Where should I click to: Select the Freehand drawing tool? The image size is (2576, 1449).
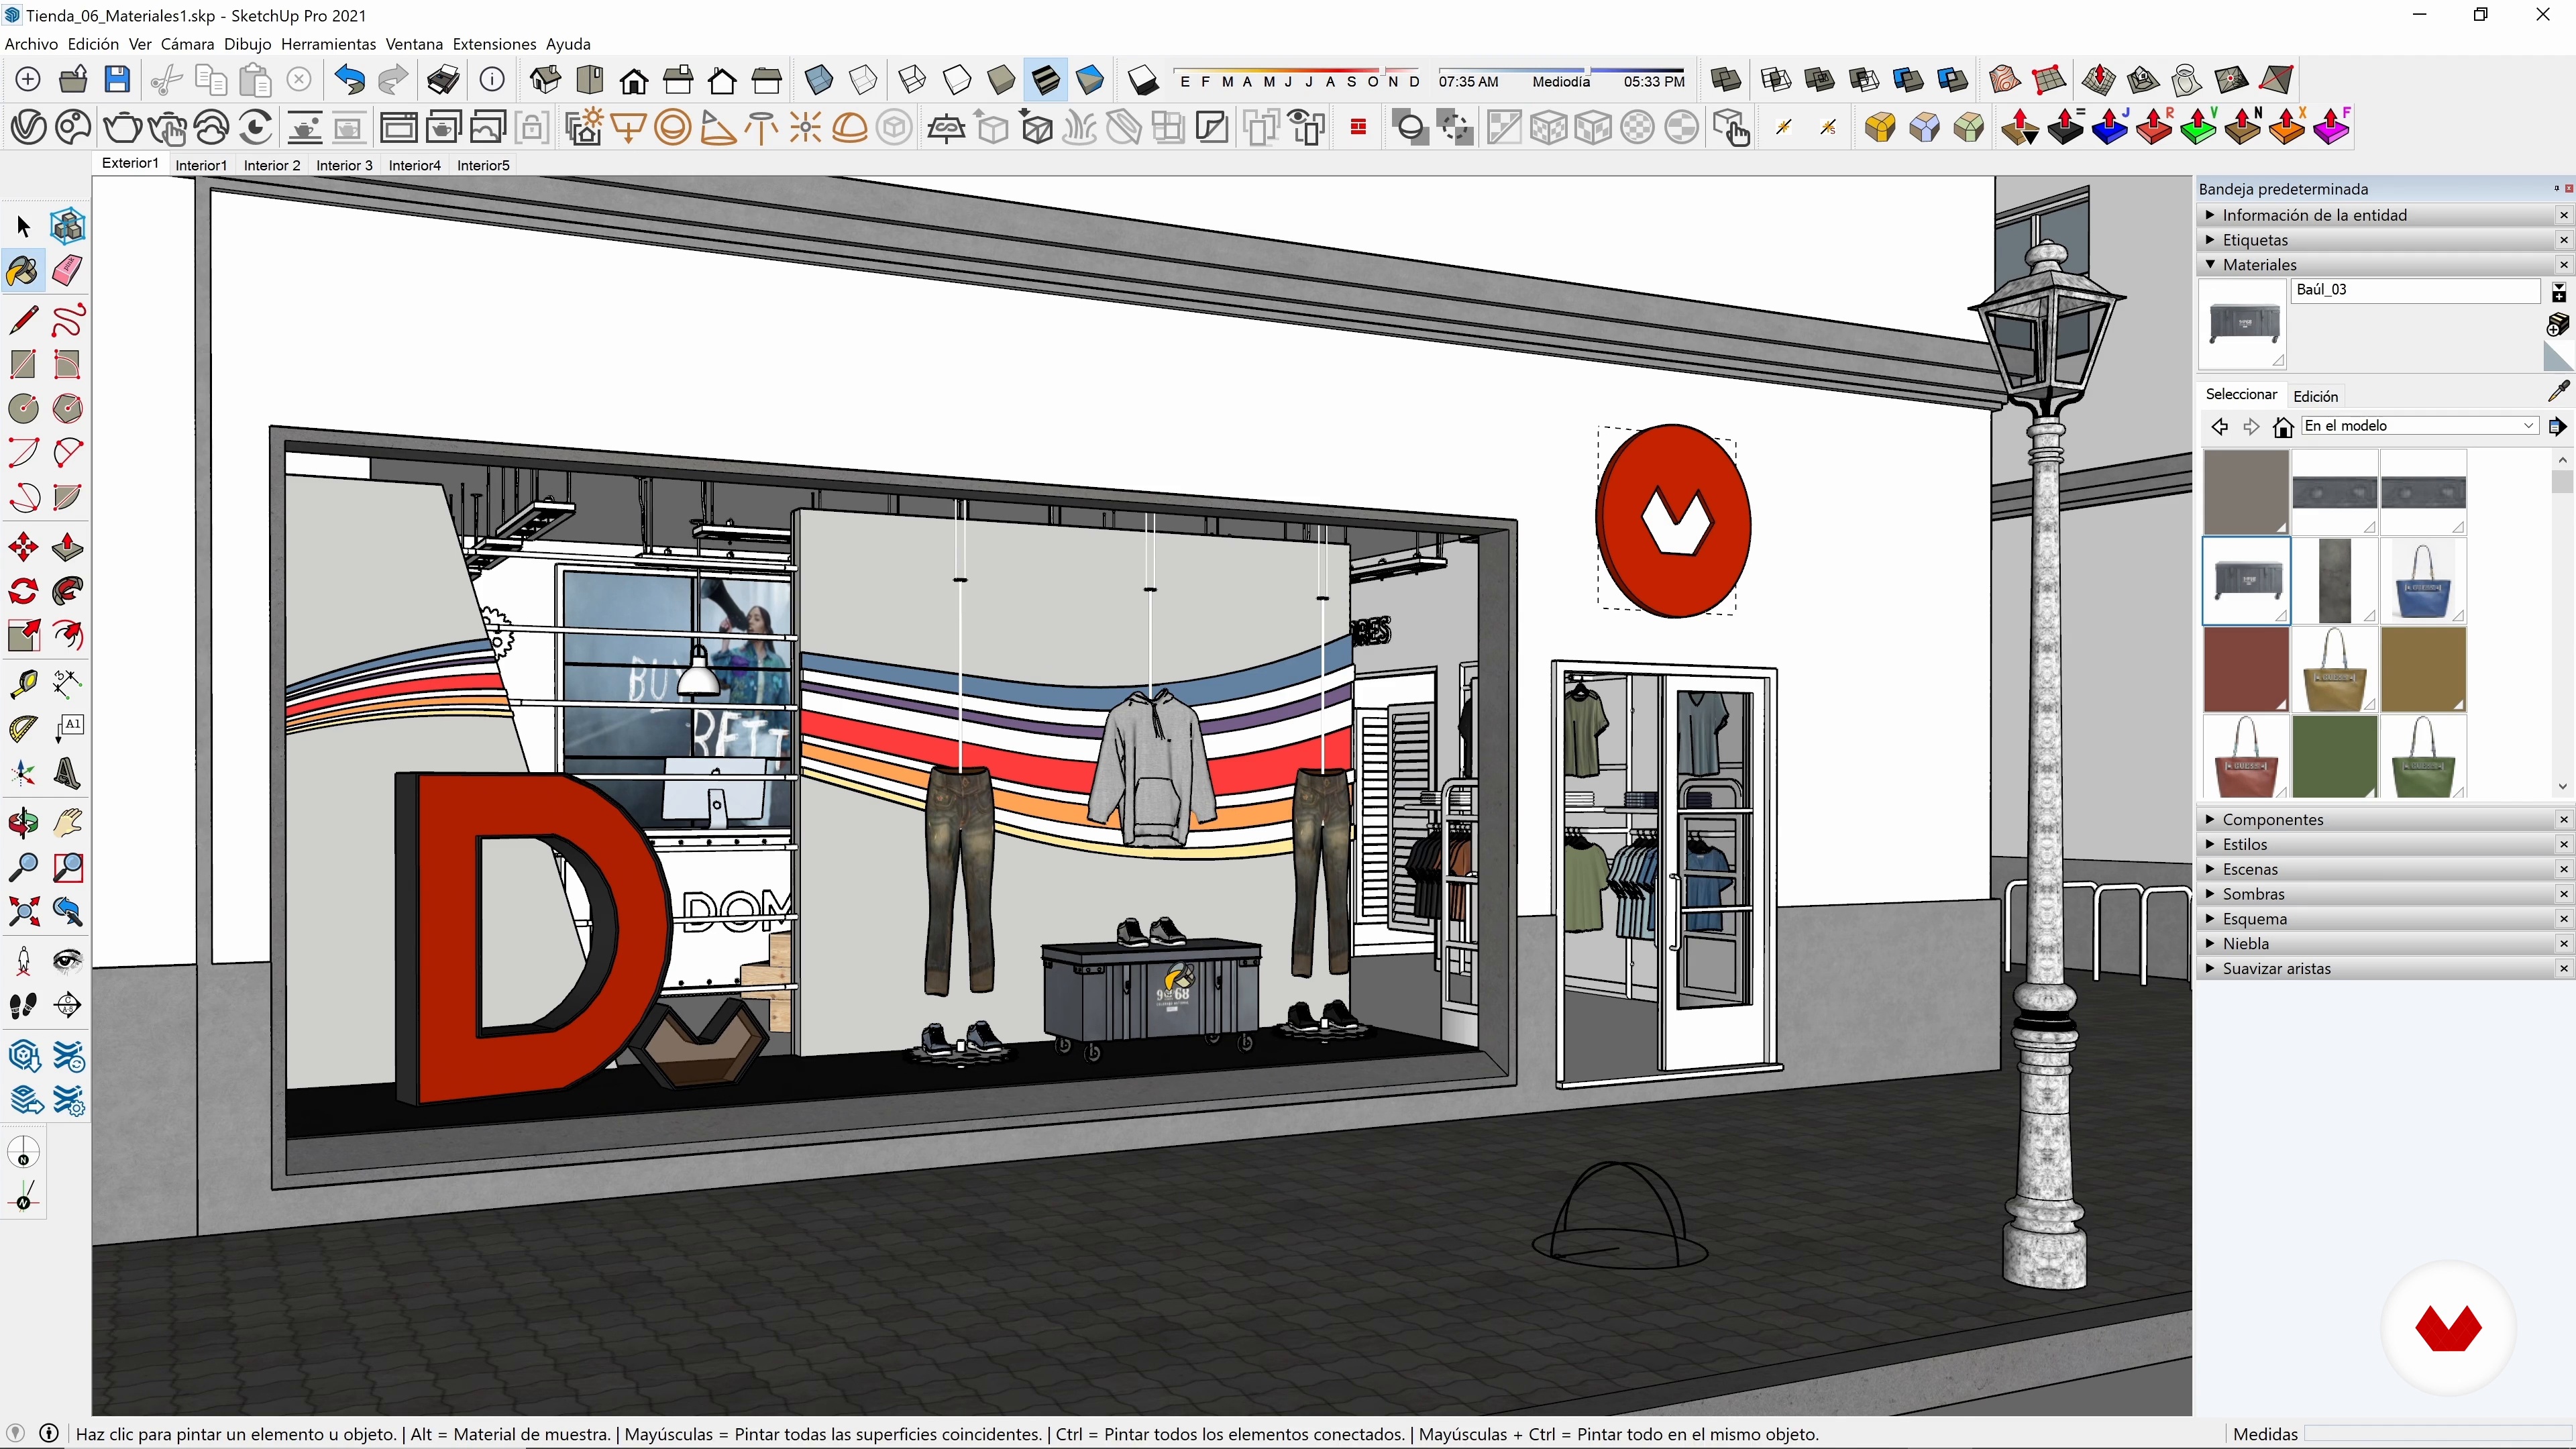(67, 321)
